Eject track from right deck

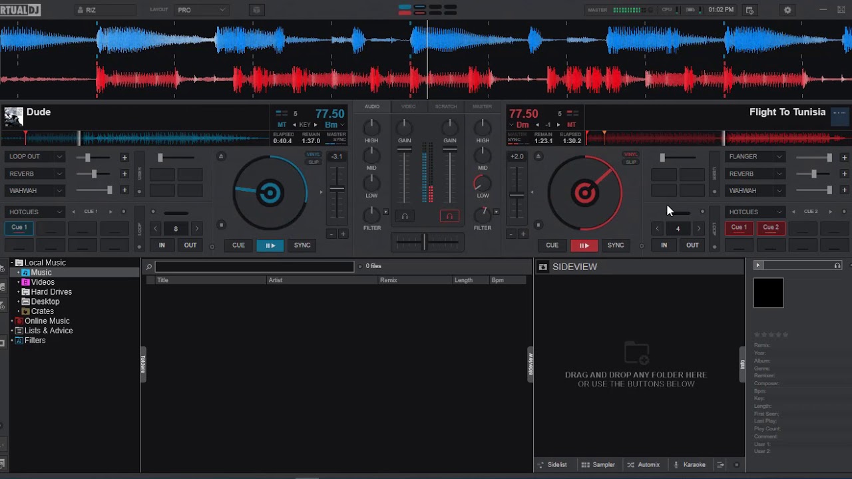point(538,156)
